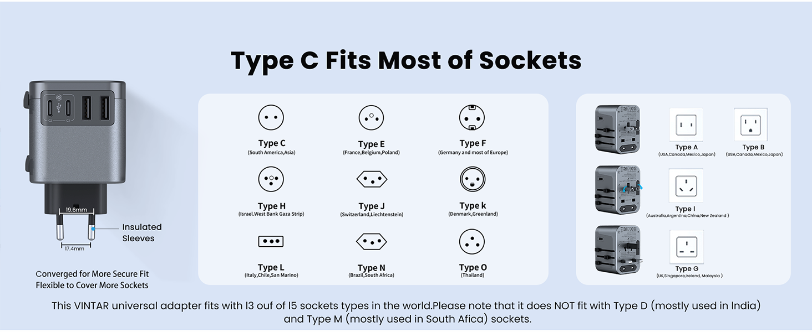Click the adapter image beside Type G
The image size is (812, 332).
click(x=618, y=249)
